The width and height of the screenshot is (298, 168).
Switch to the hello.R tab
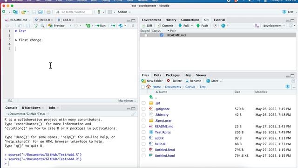tap(45, 20)
